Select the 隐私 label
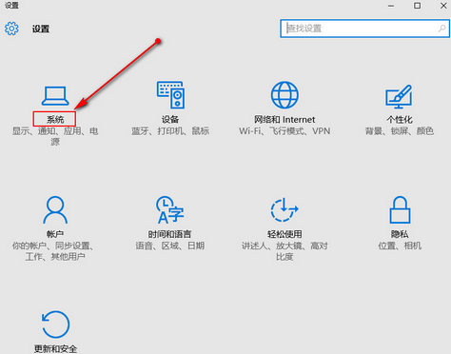 pos(400,234)
